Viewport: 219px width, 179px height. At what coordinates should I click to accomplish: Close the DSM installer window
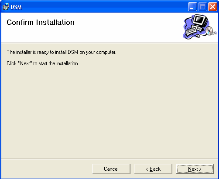coord(212,7)
